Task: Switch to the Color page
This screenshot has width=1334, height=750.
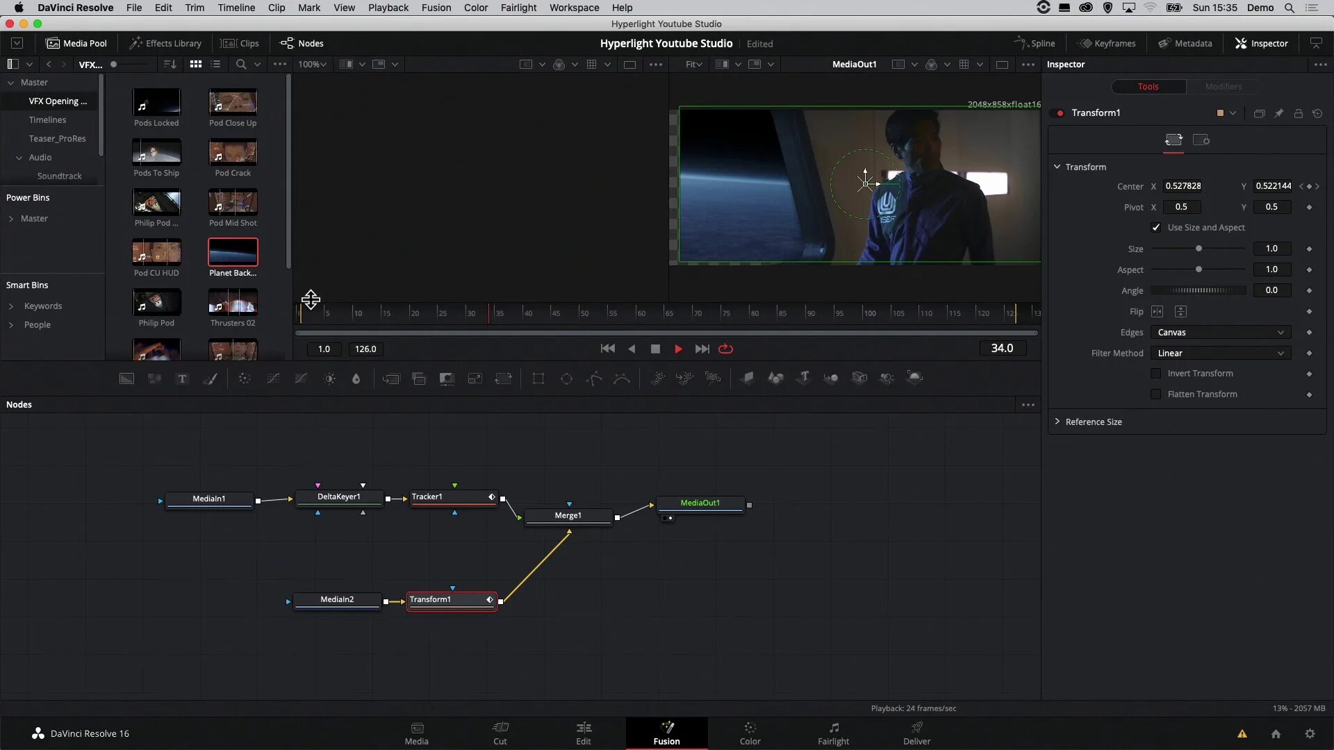Action: [750, 733]
